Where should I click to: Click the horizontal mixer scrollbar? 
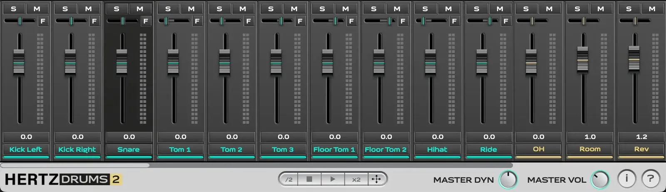tap(75, 165)
